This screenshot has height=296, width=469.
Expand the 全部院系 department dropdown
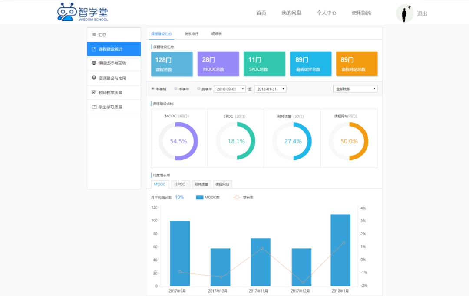click(355, 89)
